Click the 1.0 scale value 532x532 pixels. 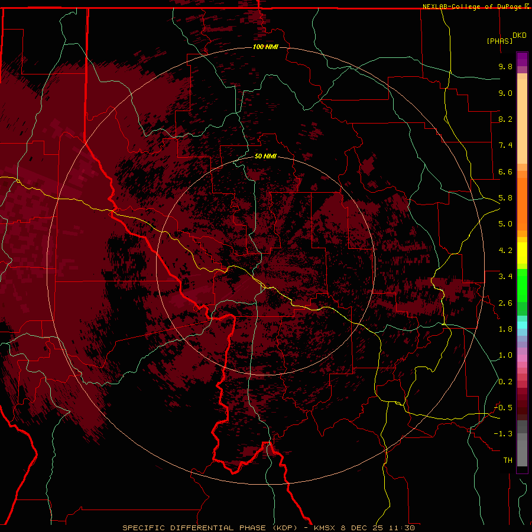[x=505, y=355]
